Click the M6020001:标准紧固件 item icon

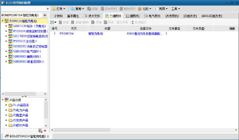click(10, 62)
